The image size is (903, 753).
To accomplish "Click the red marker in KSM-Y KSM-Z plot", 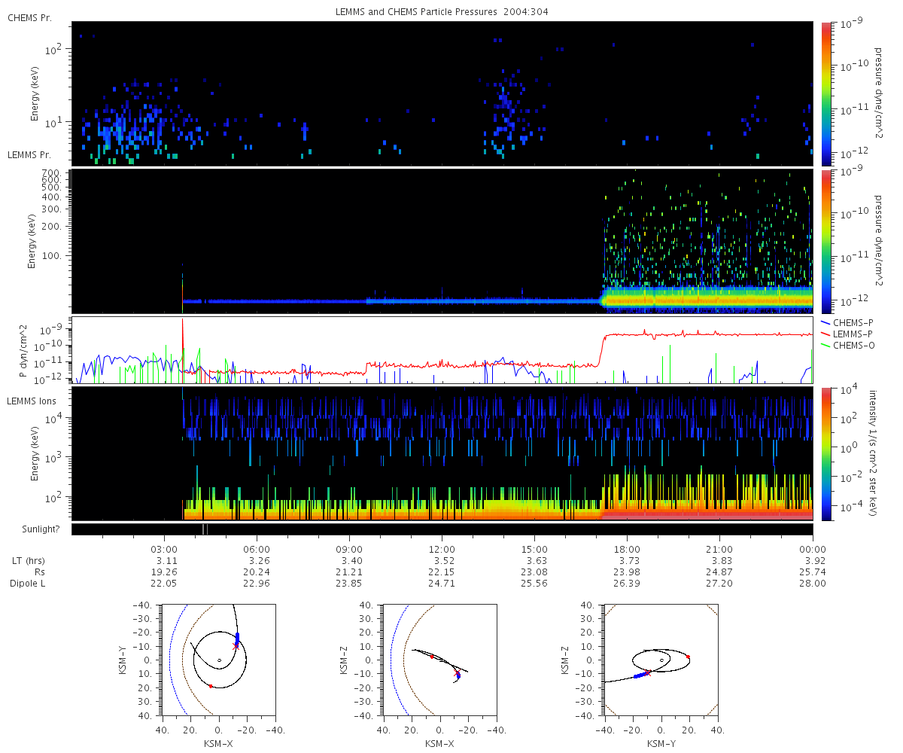I will pos(688,657).
